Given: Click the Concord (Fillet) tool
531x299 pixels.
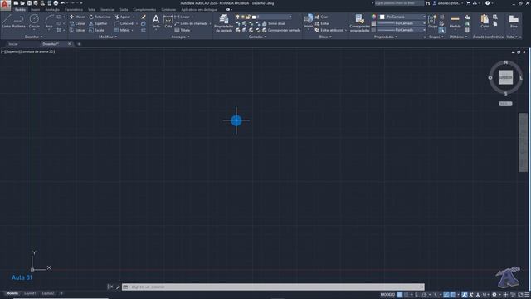Looking at the screenshot, I should tap(124, 23).
